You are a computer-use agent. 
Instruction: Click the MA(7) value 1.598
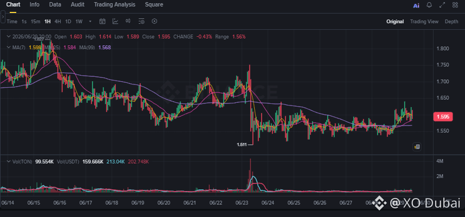point(35,48)
